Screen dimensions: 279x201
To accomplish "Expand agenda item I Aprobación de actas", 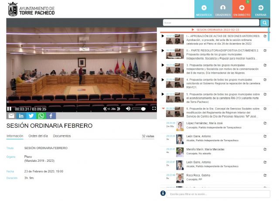I will pyautogui.click(x=163, y=36).
